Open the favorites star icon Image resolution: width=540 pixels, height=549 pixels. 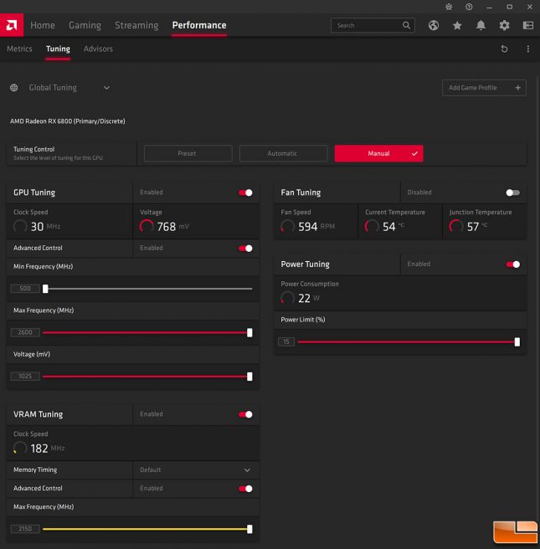click(x=457, y=25)
